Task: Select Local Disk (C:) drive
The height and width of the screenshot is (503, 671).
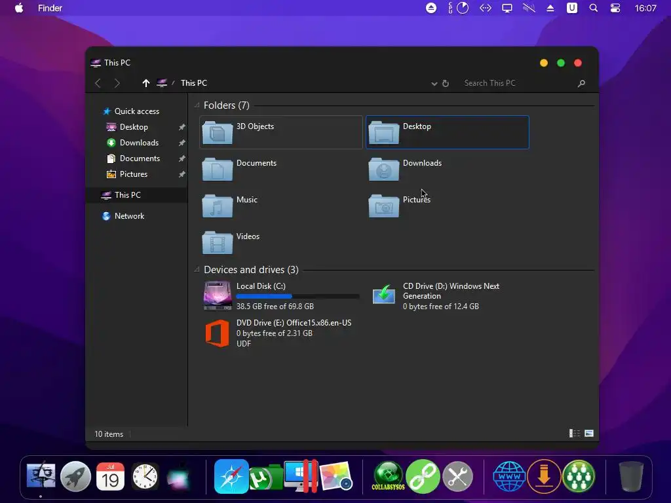Action: pos(280,296)
